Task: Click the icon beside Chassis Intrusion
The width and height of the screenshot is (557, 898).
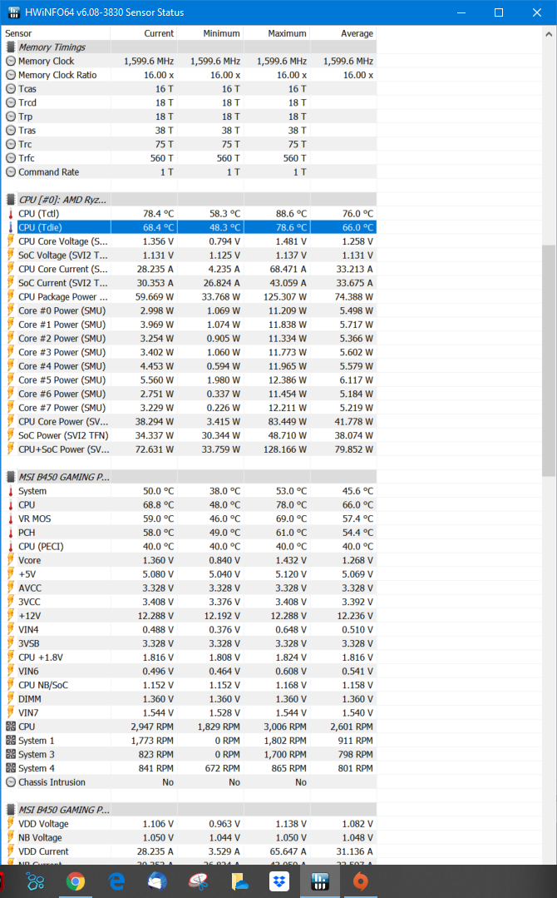Action: [x=10, y=781]
